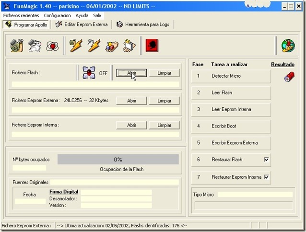Click Limpiar for Fichero Eeprom Interna
This screenshot has width=306, height=232.
coord(164,125)
